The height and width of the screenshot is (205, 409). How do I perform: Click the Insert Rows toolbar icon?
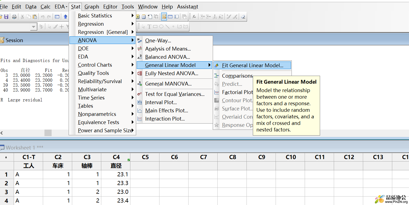pyautogui.click(x=209, y=17)
